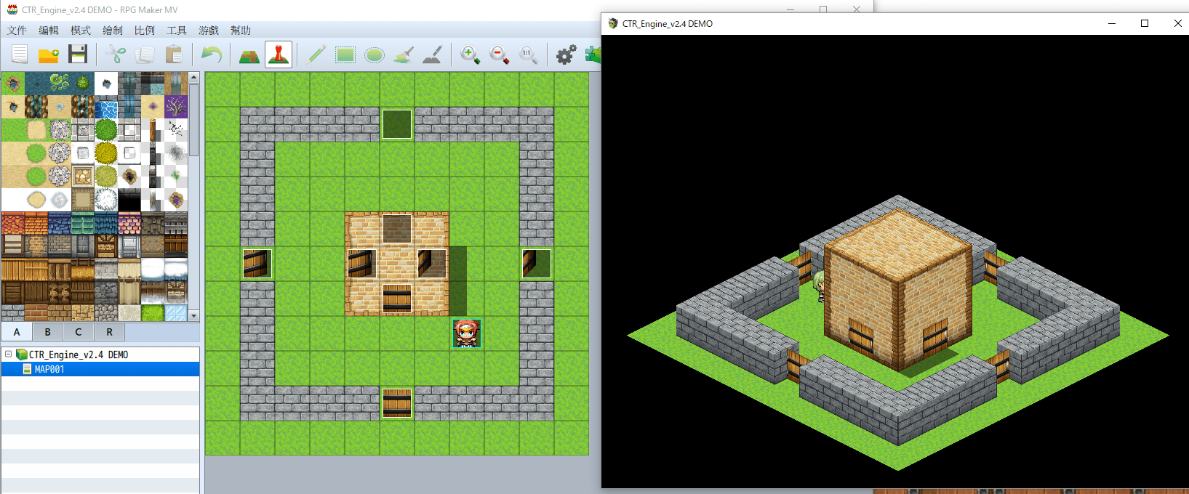Screen dimensions: 1189x494
Task: Select the Shadow Pen tool
Action: [433, 54]
